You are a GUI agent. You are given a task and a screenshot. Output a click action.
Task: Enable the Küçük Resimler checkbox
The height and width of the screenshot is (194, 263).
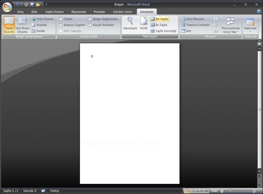(90, 25)
